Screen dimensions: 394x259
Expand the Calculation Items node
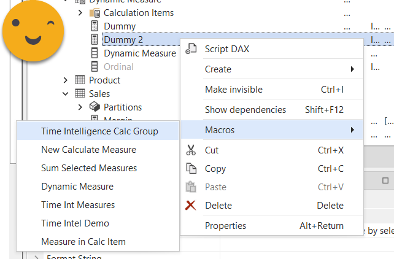80,13
